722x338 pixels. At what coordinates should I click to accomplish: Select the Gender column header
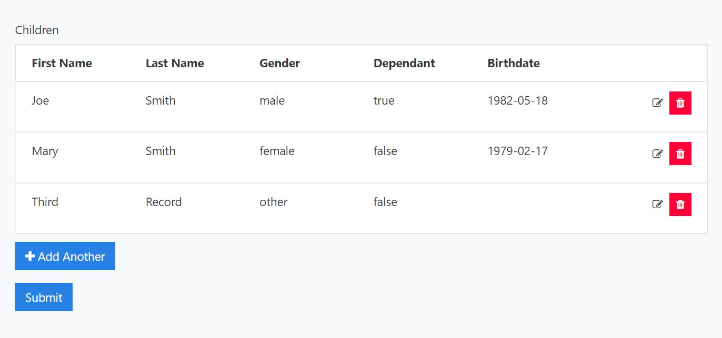[279, 63]
